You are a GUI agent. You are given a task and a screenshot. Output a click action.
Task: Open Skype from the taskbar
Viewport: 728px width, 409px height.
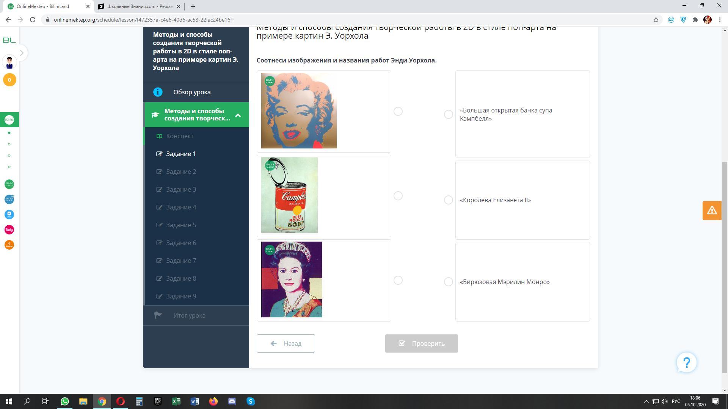click(251, 401)
